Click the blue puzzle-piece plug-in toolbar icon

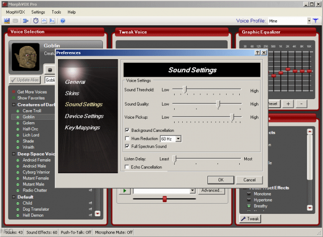pyautogui.click(x=26, y=21)
